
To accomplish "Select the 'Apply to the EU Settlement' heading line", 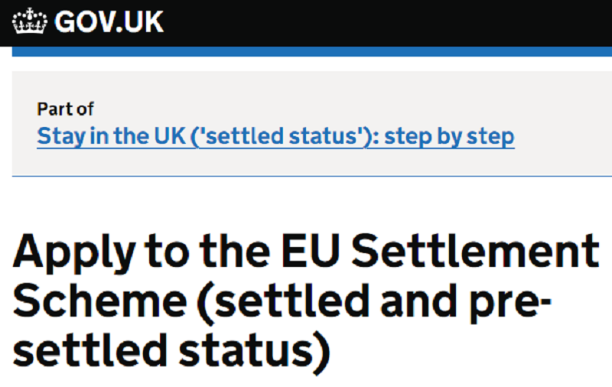I will 306,253.
